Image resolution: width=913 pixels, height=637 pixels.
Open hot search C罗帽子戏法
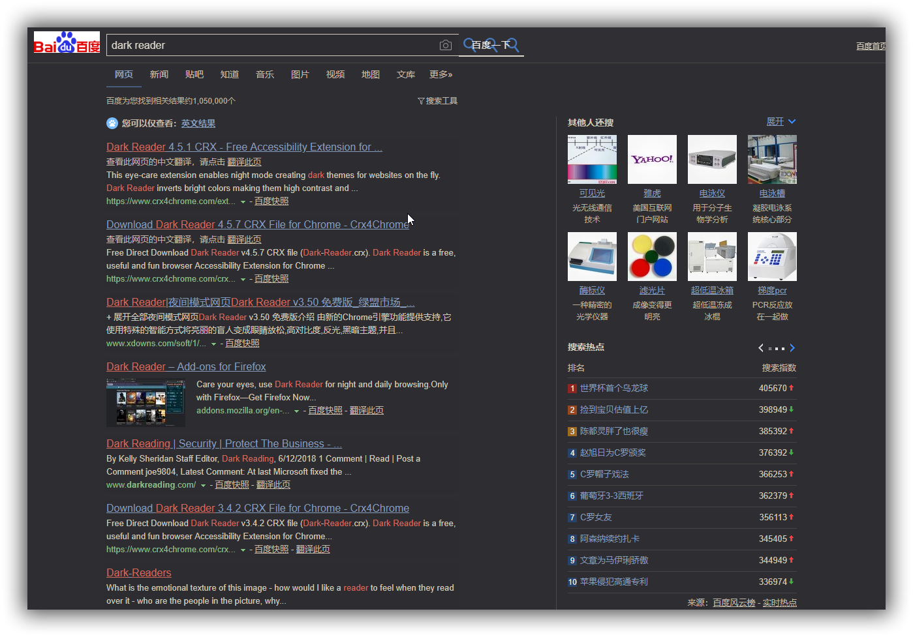point(605,475)
